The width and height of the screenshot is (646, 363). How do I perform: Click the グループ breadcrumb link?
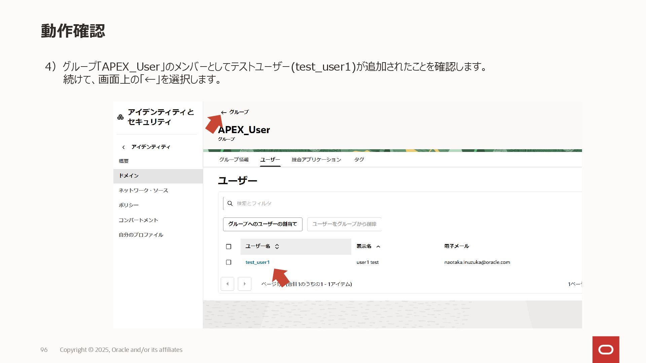pyautogui.click(x=239, y=112)
